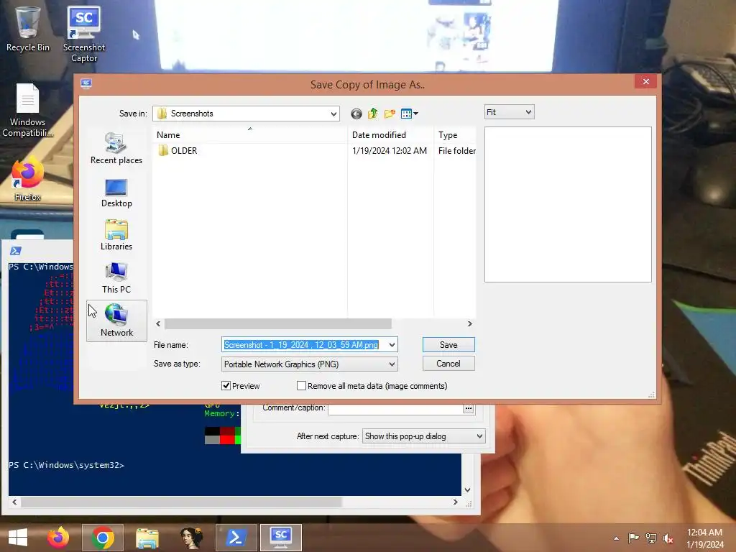The width and height of the screenshot is (736, 552).
Task: Click PowerShell horizontal scrollbar thumb
Action: [x=181, y=502]
